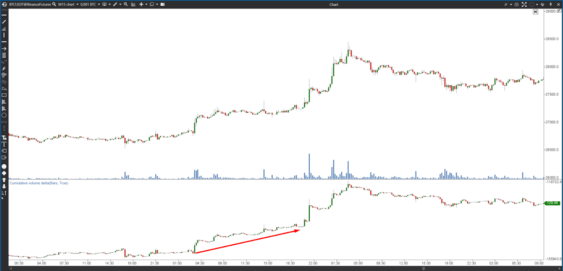Open the indicators chart icon

click(x=133, y=4)
